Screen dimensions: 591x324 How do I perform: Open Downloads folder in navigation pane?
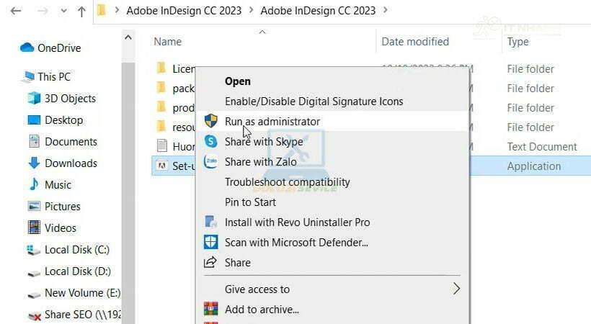[x=70, y=163]
